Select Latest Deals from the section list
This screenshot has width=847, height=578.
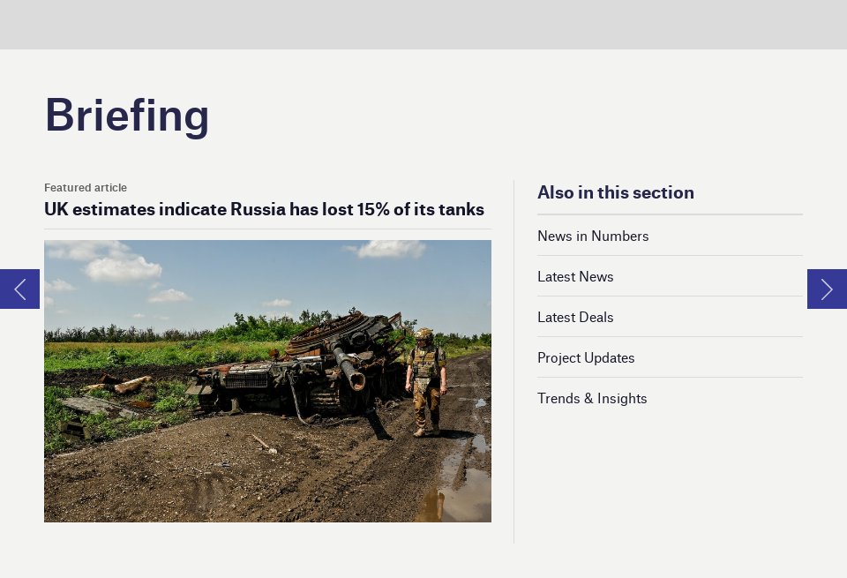(x=575, y=317)
